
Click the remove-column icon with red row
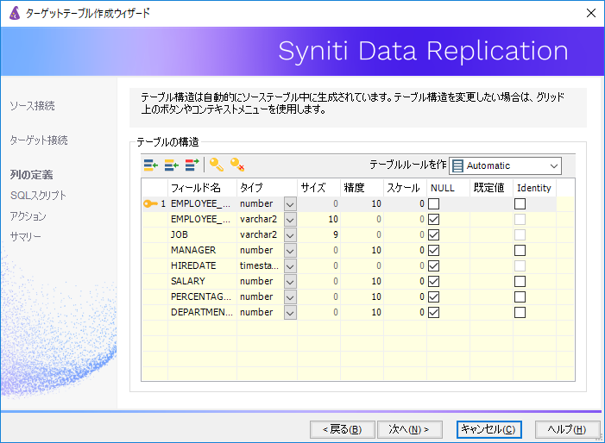coord(192,165)
